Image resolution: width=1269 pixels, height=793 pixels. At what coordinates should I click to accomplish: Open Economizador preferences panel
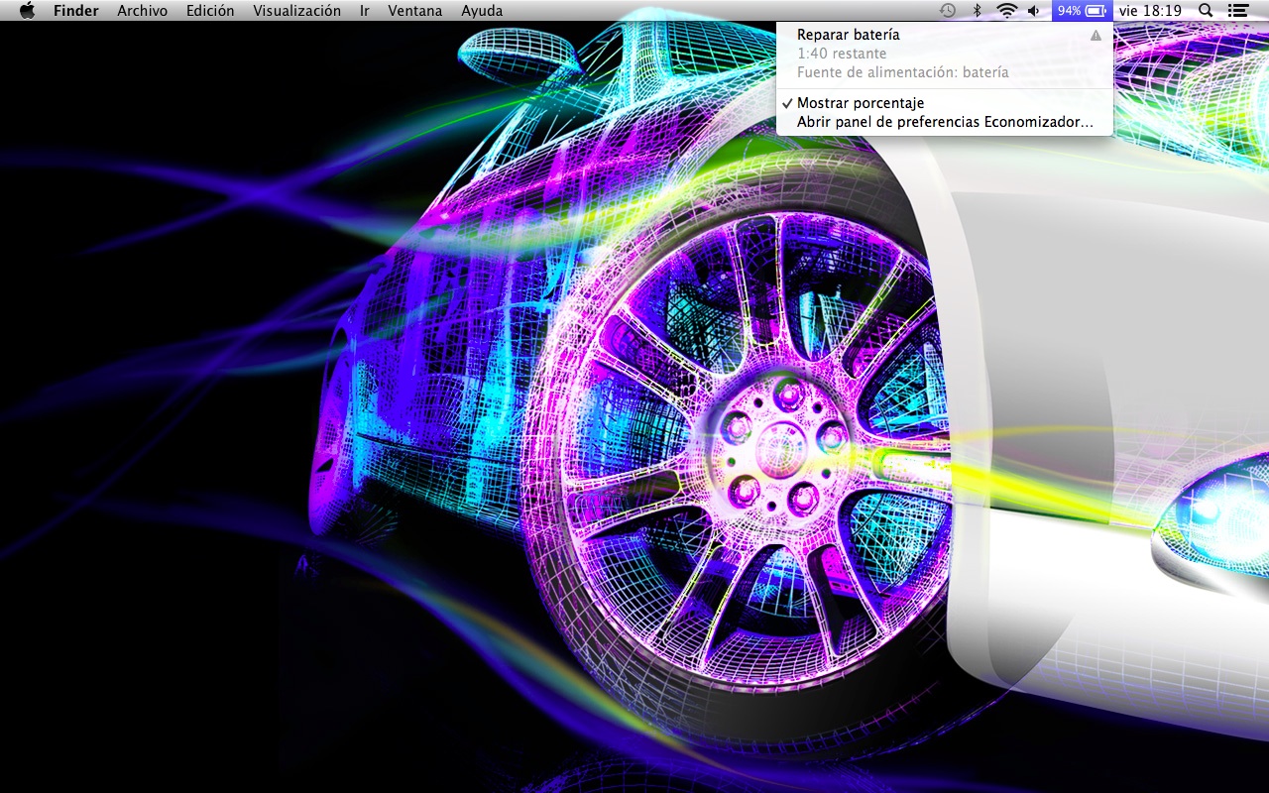coord(944,123)
